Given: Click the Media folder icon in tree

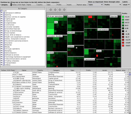Looking at the screenshot, I should (4, 47).
